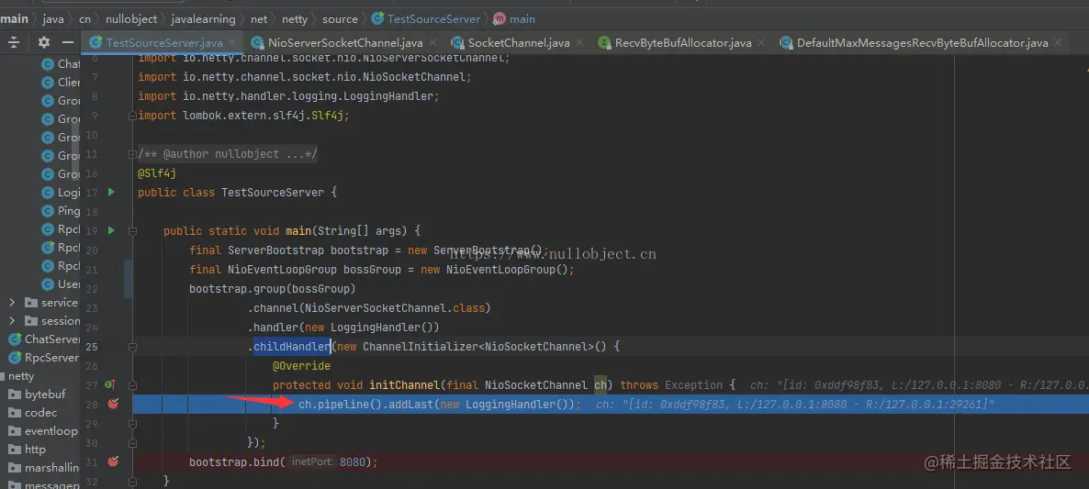Collapse the childHandler block at line 25
This screenshot has width=1089, height=489.
(132, 346)
